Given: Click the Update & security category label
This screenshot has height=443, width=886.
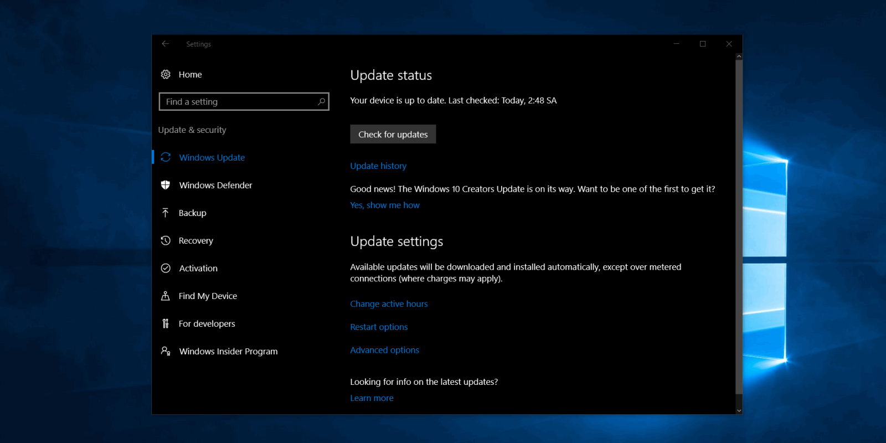Looking at the screenshot, I should pyautogui.click(x=192, y=130).
